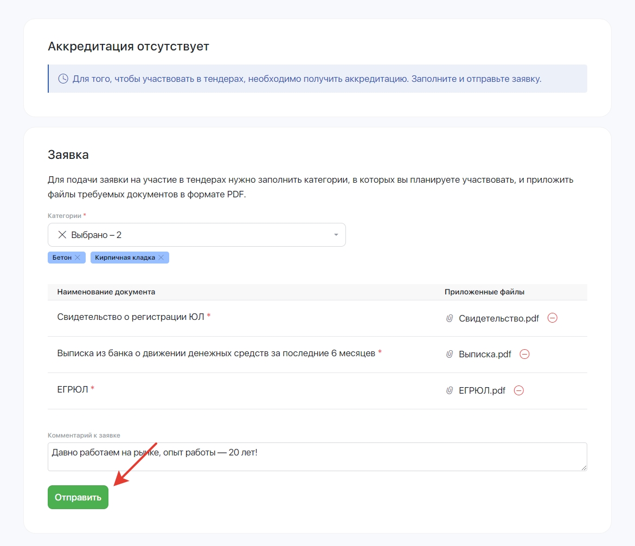The width and height of the screenshot is (635, 546).
Task: Remove the Кирпичная кладка category tag
Action: click(x=161, y=258)
